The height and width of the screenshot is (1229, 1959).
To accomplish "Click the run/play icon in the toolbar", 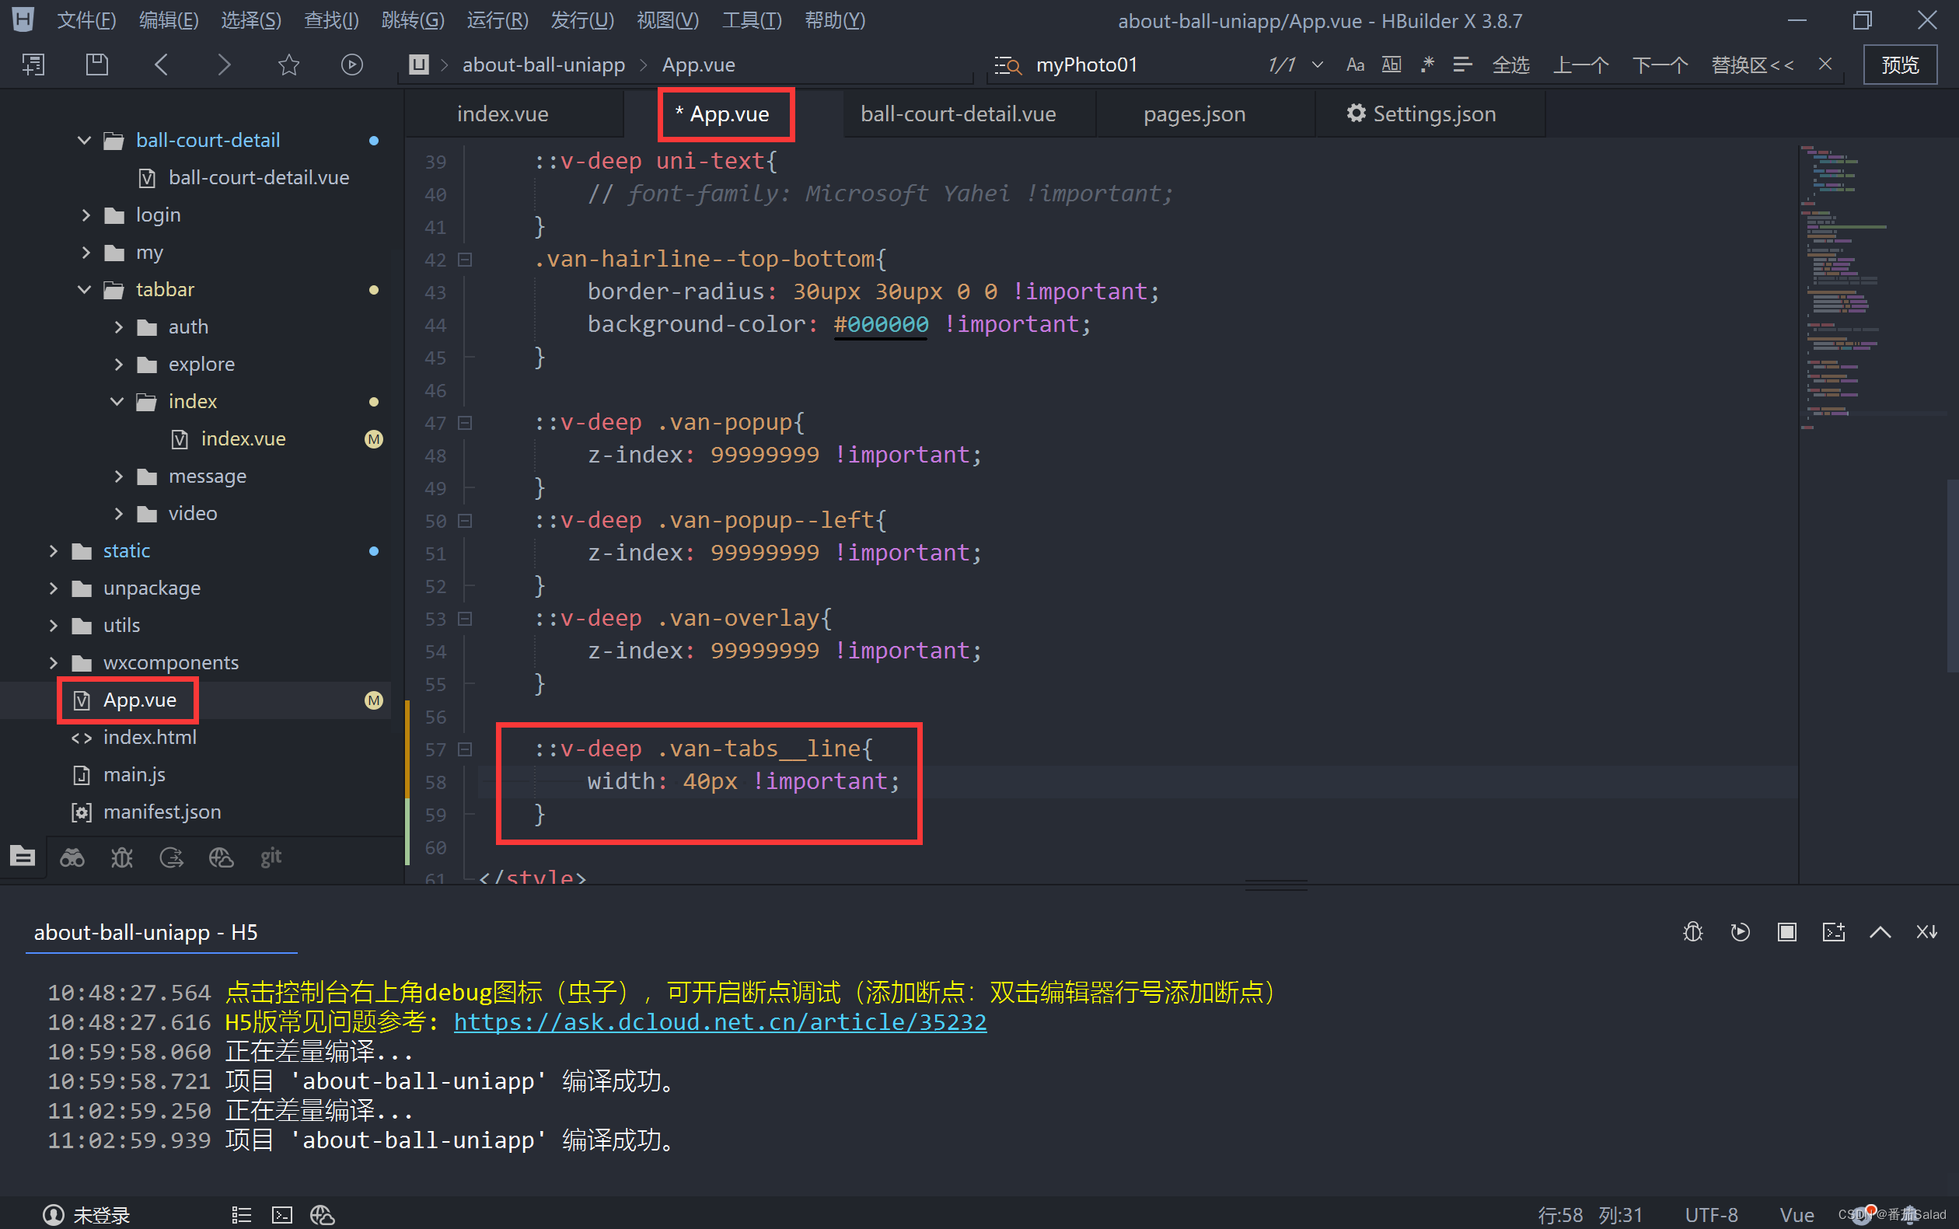I will click(x=350, y=64).
